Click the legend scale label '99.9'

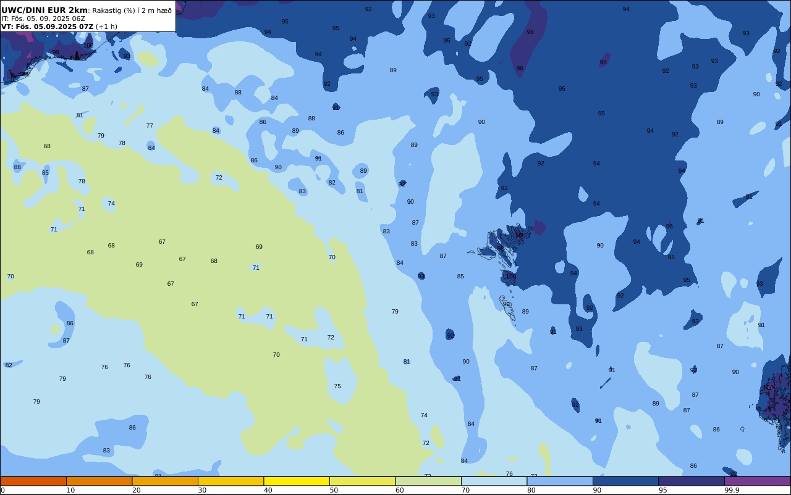[x=732, y=490]
